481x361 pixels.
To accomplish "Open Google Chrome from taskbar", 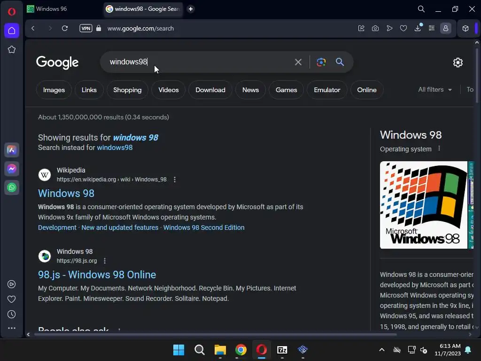I will tap(241, 350).
